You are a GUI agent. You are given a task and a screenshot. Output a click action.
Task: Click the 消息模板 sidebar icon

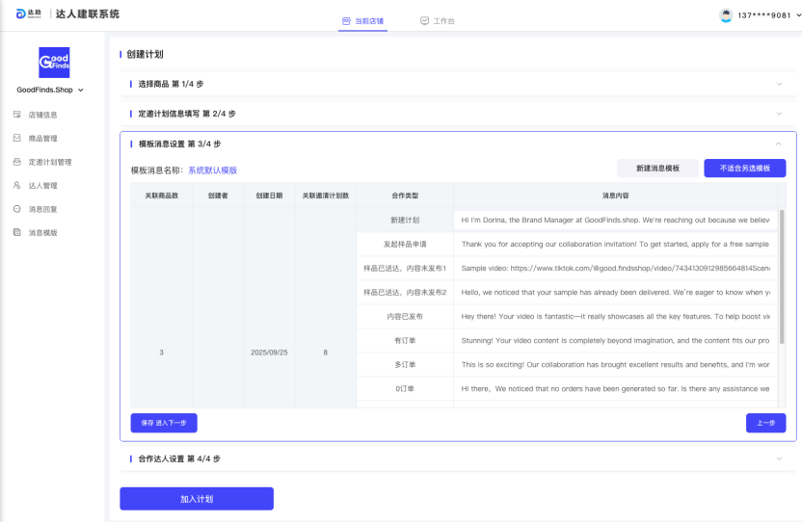pyautogui.click(x=16, y=232)
